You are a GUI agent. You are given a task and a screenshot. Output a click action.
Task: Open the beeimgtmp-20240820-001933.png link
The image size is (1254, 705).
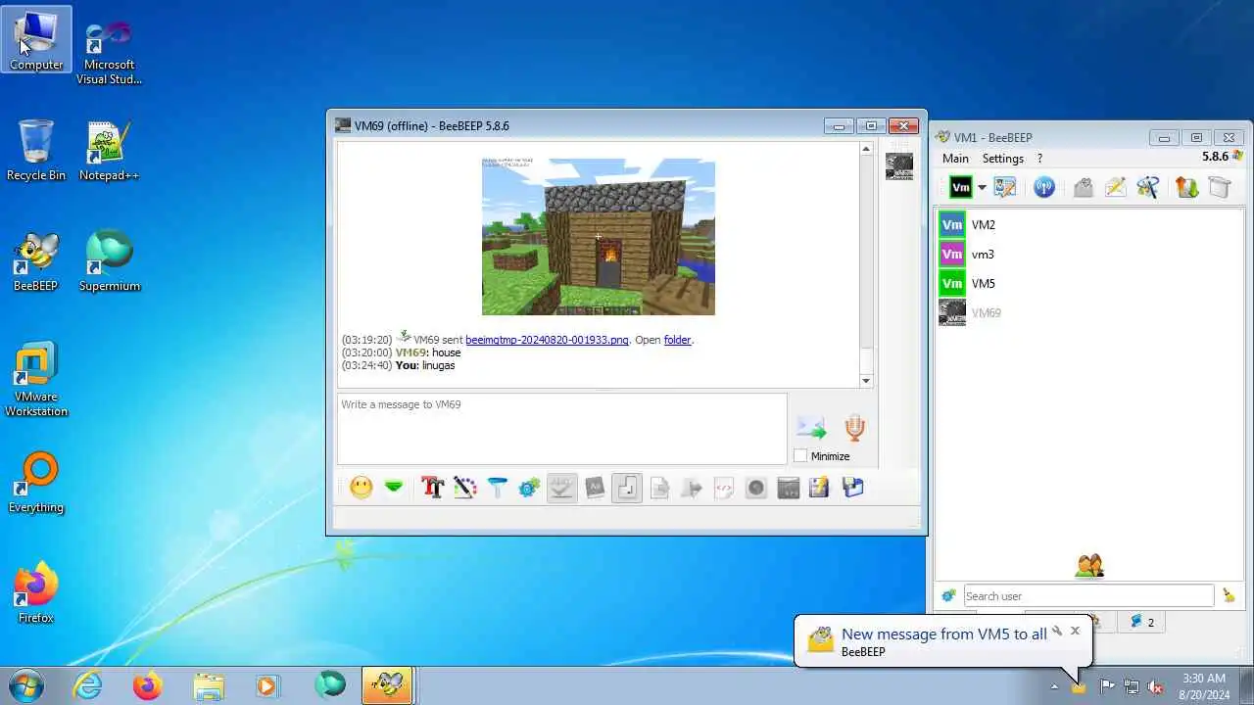(x=547, y=340)
